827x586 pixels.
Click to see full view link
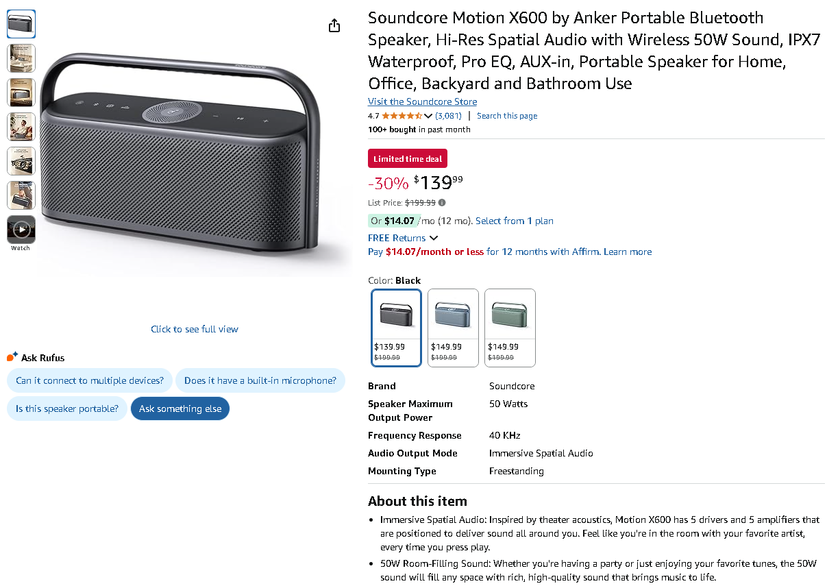(195, 329)
